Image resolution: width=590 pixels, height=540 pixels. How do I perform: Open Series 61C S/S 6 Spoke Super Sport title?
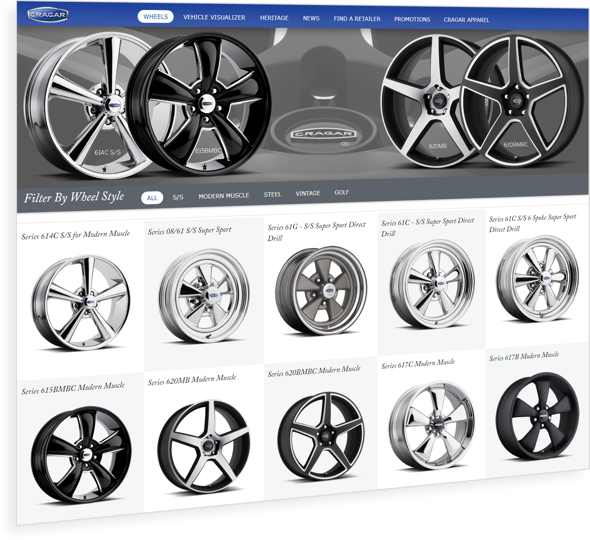click(533, 223)
